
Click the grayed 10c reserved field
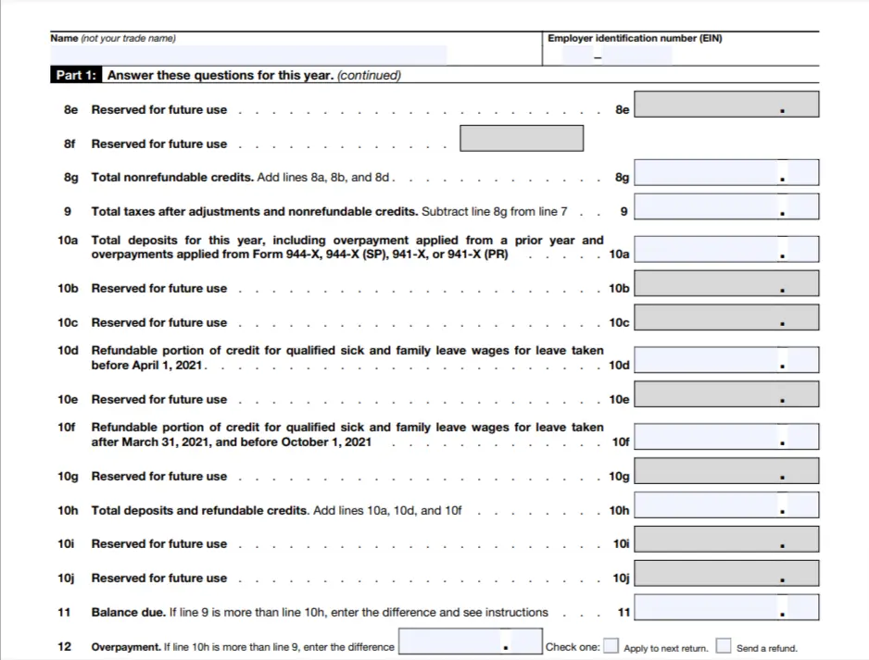click(726, 318)
